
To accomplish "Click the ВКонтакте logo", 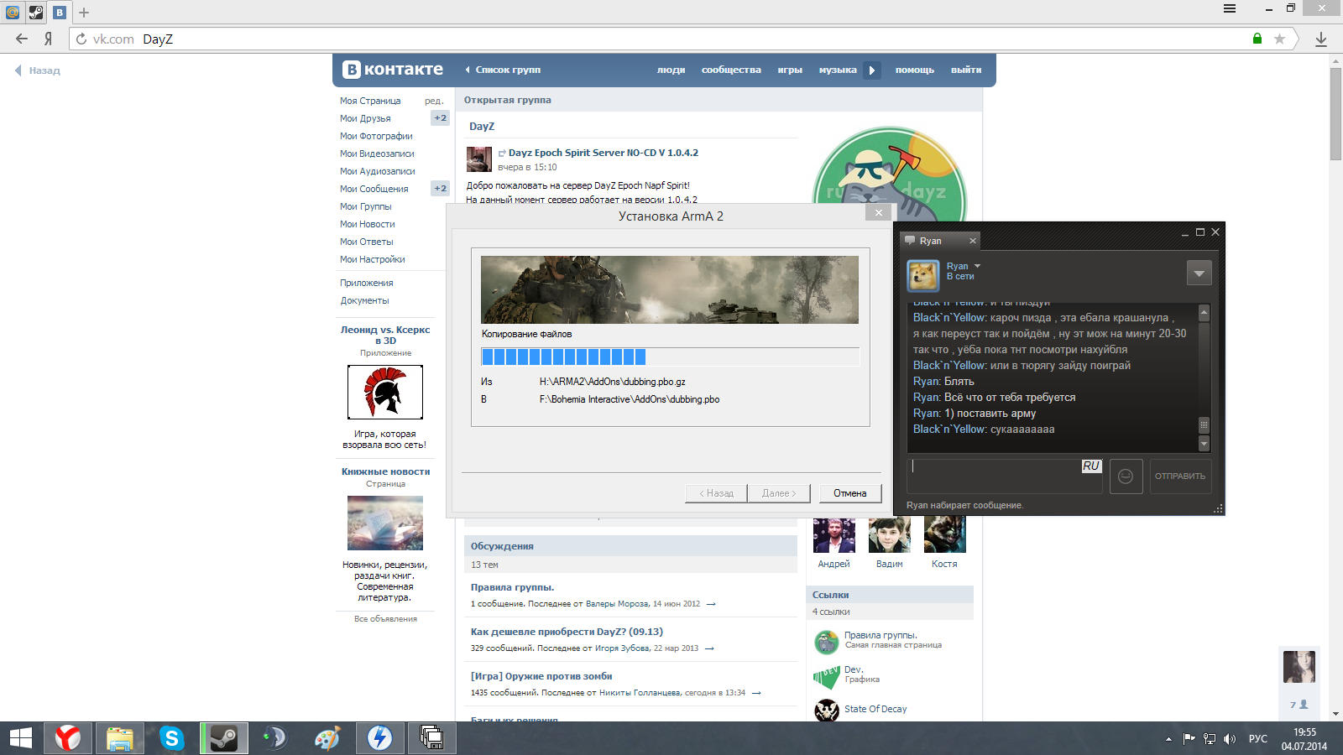I will 393,70.
